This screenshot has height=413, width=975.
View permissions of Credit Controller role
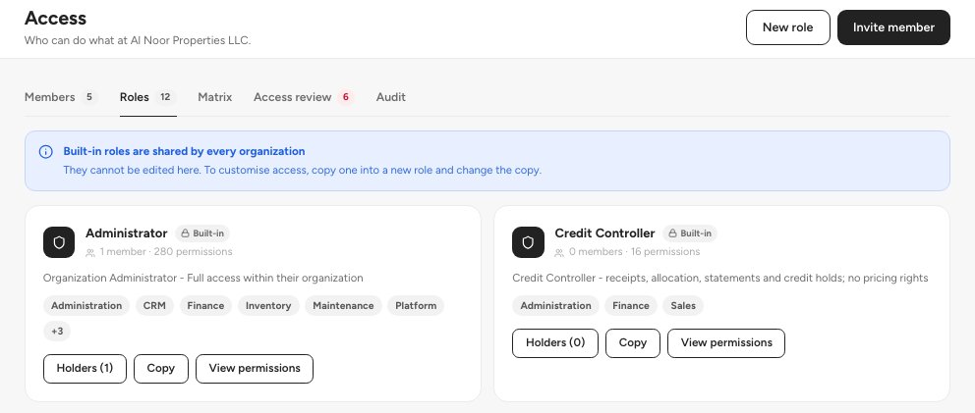pos(726,342)
